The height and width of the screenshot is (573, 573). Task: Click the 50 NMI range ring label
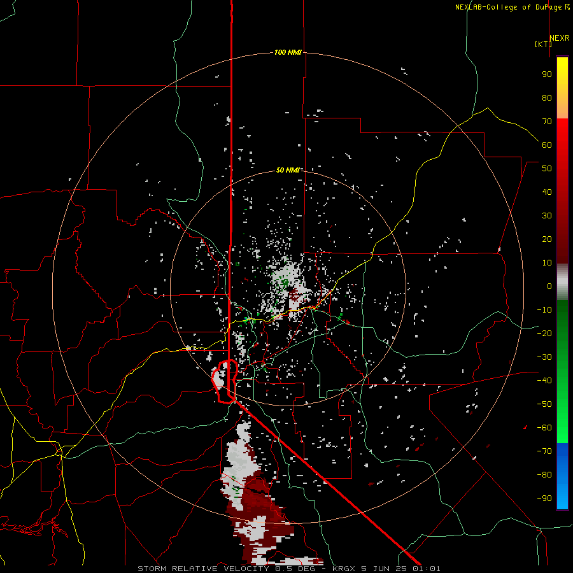288,170
